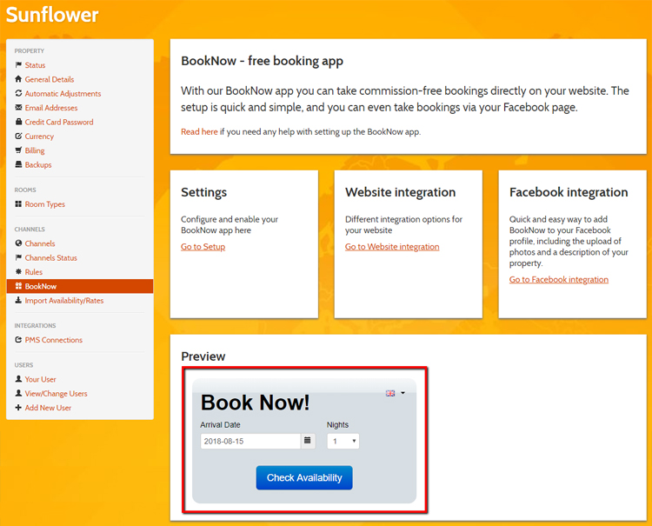Open the Backups page

(38, 164)
